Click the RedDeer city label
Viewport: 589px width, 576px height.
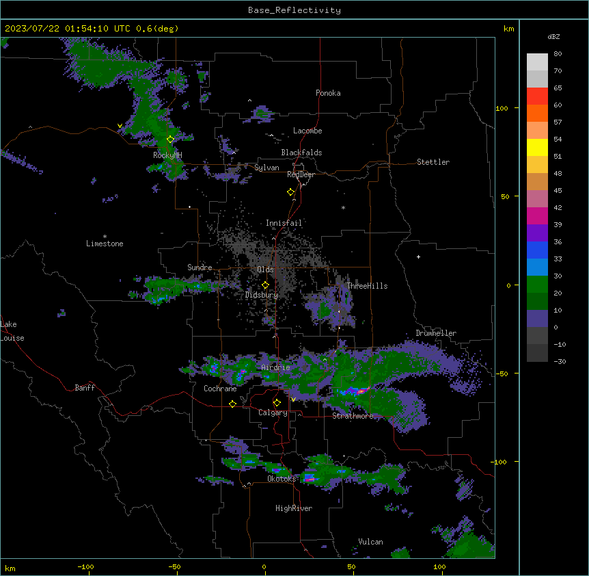(301, 174)
